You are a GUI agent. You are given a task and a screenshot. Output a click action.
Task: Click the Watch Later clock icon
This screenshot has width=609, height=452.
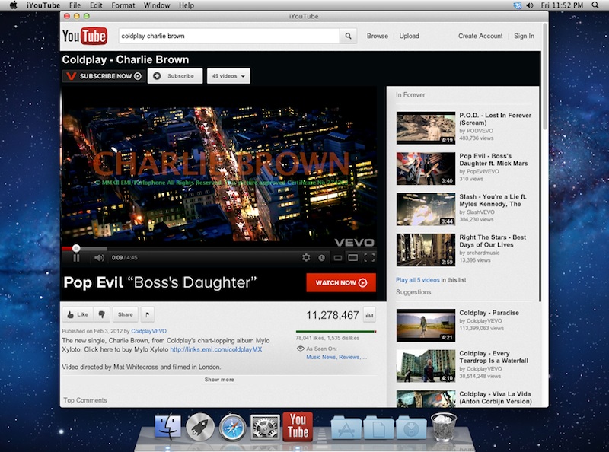point(322,258)
